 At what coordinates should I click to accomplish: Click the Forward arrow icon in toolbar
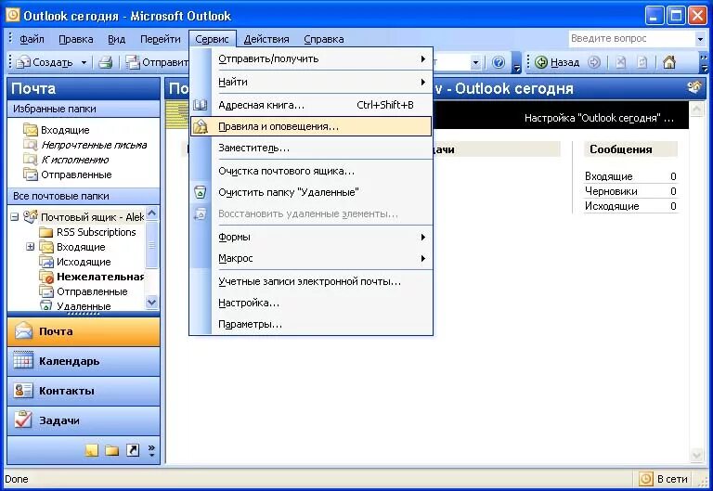594,62
